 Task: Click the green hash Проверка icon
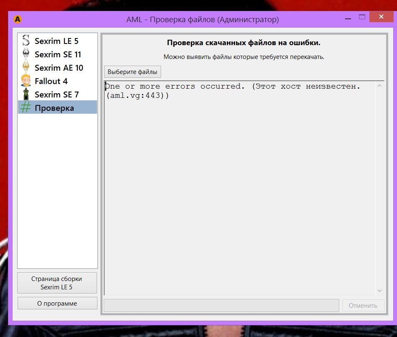coord(26,108)
